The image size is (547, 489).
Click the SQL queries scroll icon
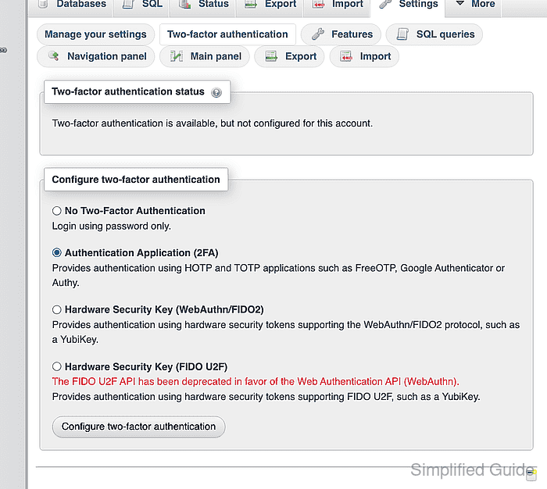click(x=402, y=34)
